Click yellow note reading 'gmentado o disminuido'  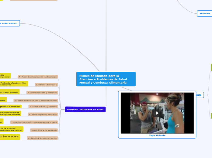pos(10,107)
